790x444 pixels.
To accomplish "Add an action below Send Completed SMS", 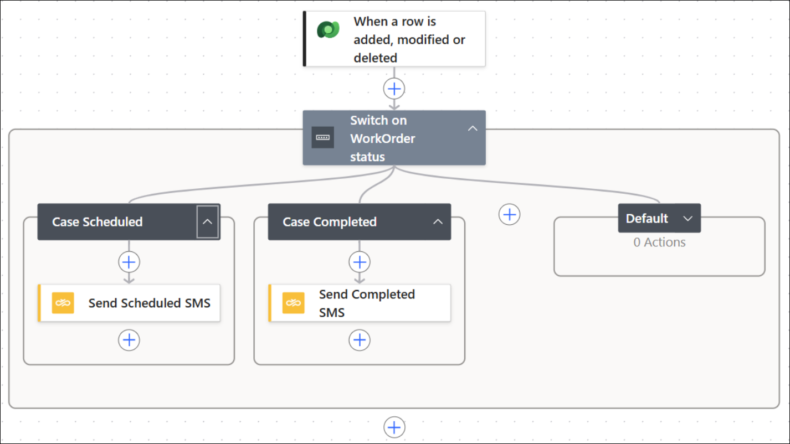I will [360, 340].
